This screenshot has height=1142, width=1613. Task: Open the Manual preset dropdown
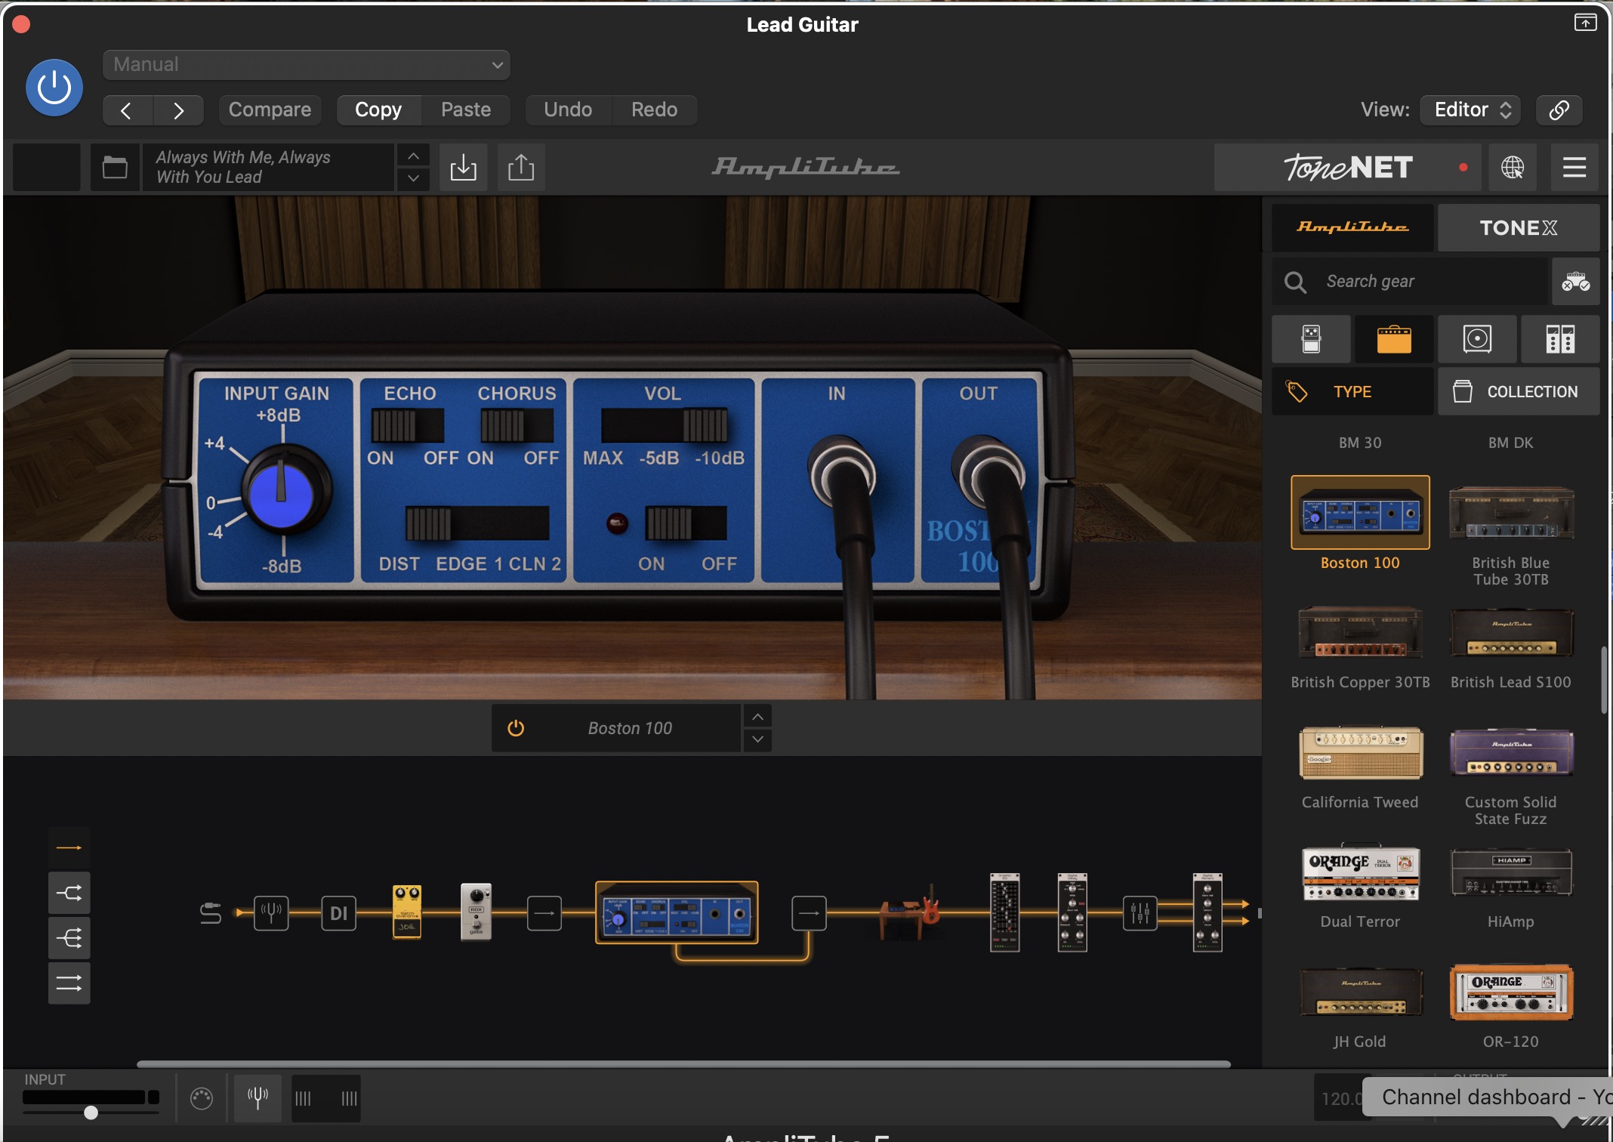306,65
